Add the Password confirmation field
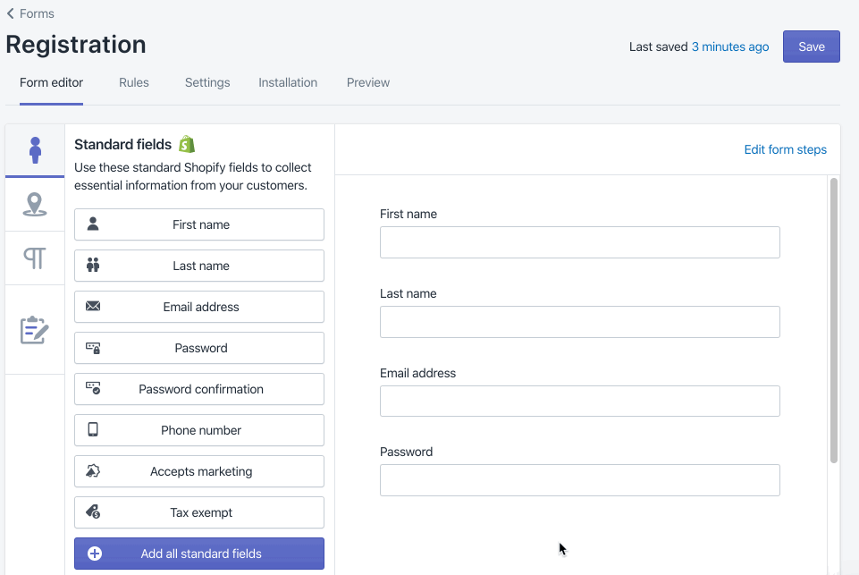Viewport: 859px width, 575px height. click(x=199, y=389)
